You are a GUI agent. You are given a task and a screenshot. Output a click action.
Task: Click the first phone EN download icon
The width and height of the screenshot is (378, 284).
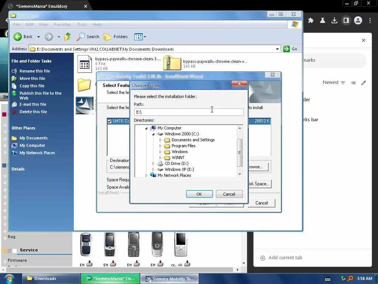pyautogui.click(x=89, y=264)
